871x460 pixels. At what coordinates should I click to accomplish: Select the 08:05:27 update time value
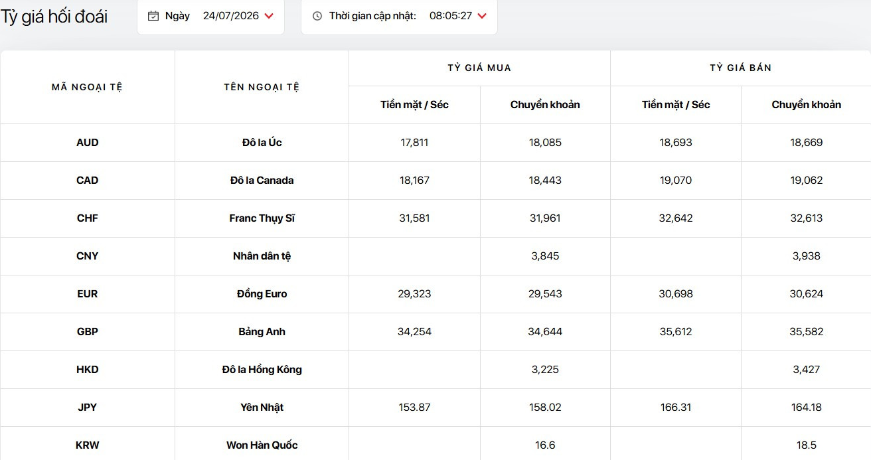click(451, 16)
